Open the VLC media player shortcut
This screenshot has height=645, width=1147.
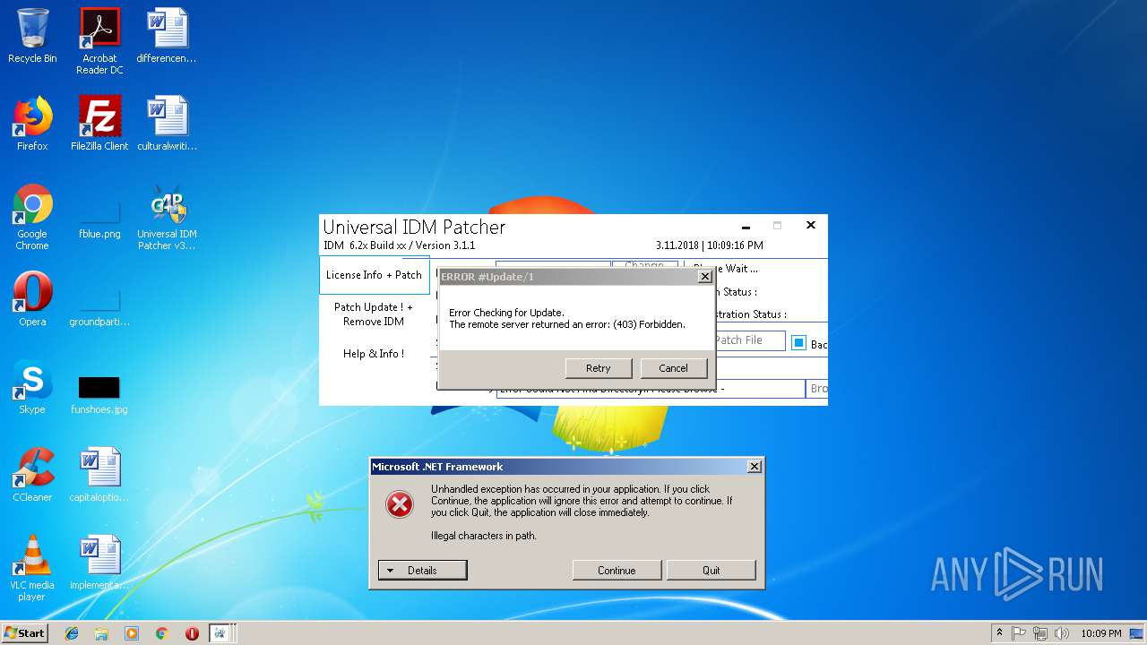(32, 568)
